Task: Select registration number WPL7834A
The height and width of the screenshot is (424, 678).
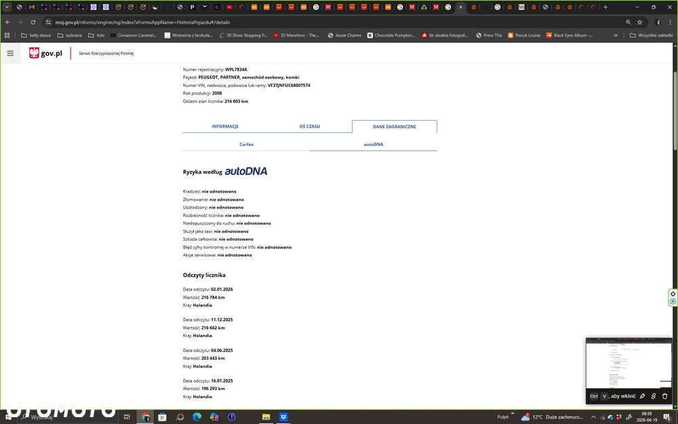Action: [x=236, y=69]
